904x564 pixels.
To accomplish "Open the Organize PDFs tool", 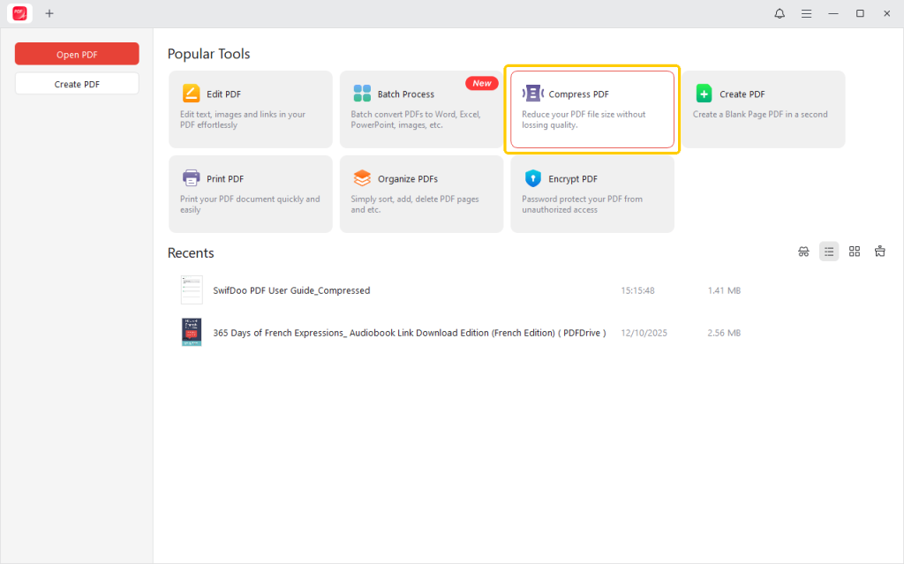I will [x=421, y=194].
